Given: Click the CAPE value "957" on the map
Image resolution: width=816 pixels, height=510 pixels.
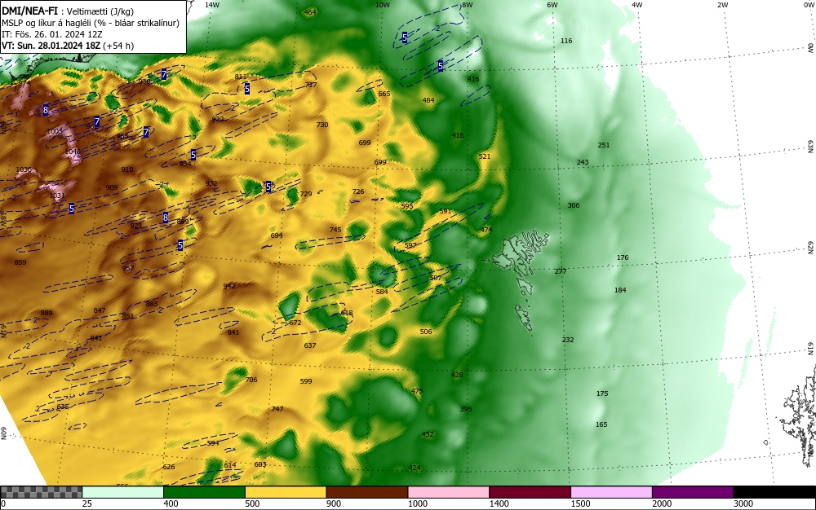Looking at the screenshot, I should pyautogui.click(x=127, y=269).
